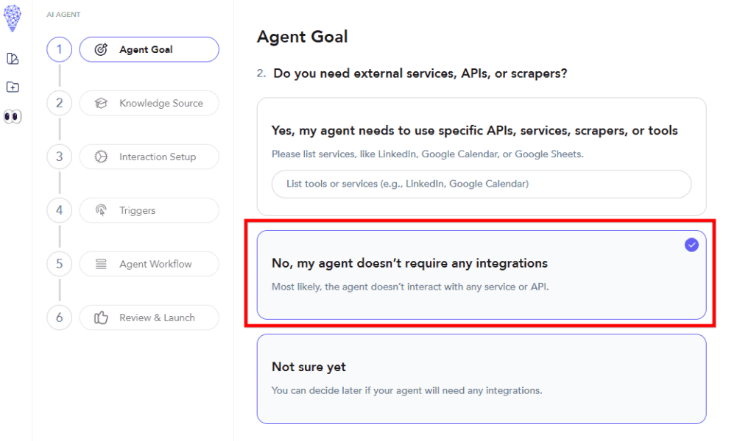Click step number 6 circle
Image resolution: width=754 pixels, height=441 pixels.
59,318
